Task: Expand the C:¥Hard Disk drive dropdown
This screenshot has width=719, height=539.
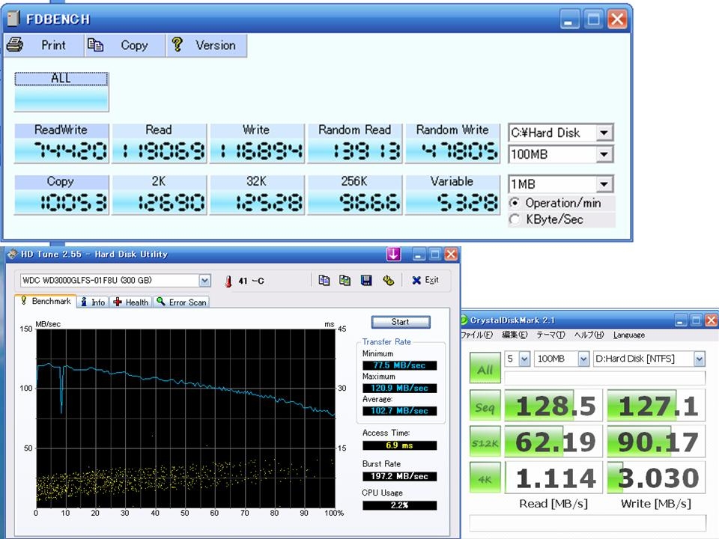Action: (x=604, y=133)
